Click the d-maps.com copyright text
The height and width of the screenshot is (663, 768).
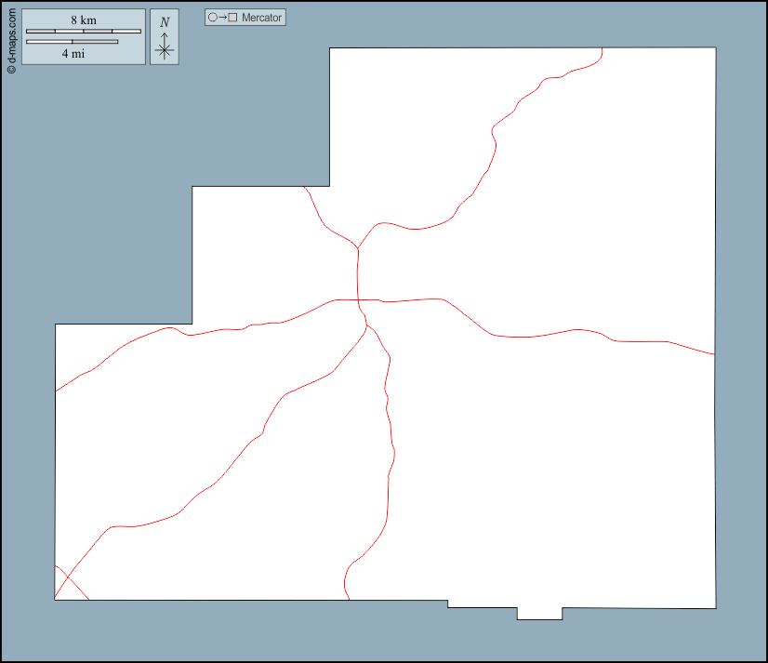pos(10,37)
